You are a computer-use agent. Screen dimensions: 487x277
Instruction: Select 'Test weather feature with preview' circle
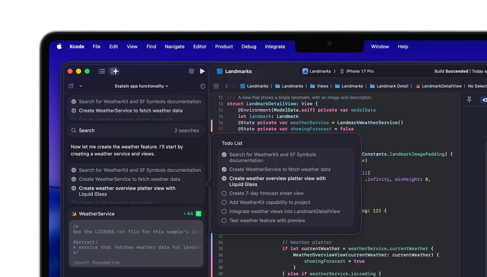pyautogui.click(x=224, y=221)
